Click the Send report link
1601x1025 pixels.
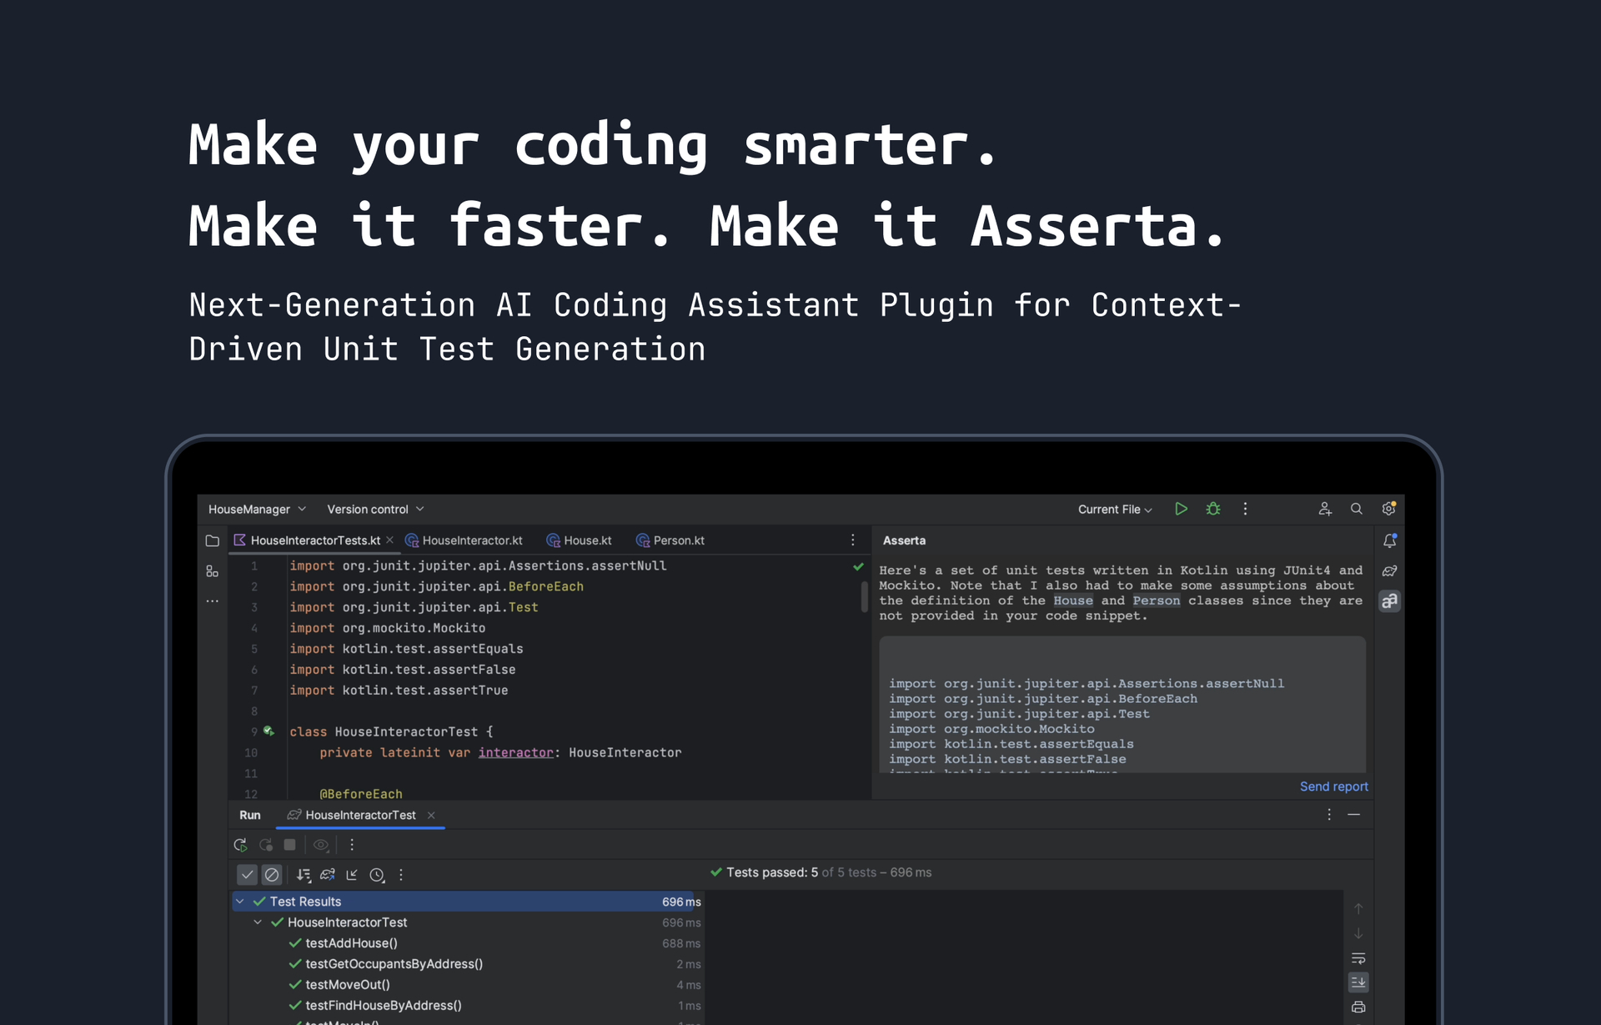[x=1333, y=786]
